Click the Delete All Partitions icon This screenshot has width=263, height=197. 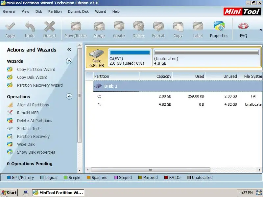[x=10, y=120]
